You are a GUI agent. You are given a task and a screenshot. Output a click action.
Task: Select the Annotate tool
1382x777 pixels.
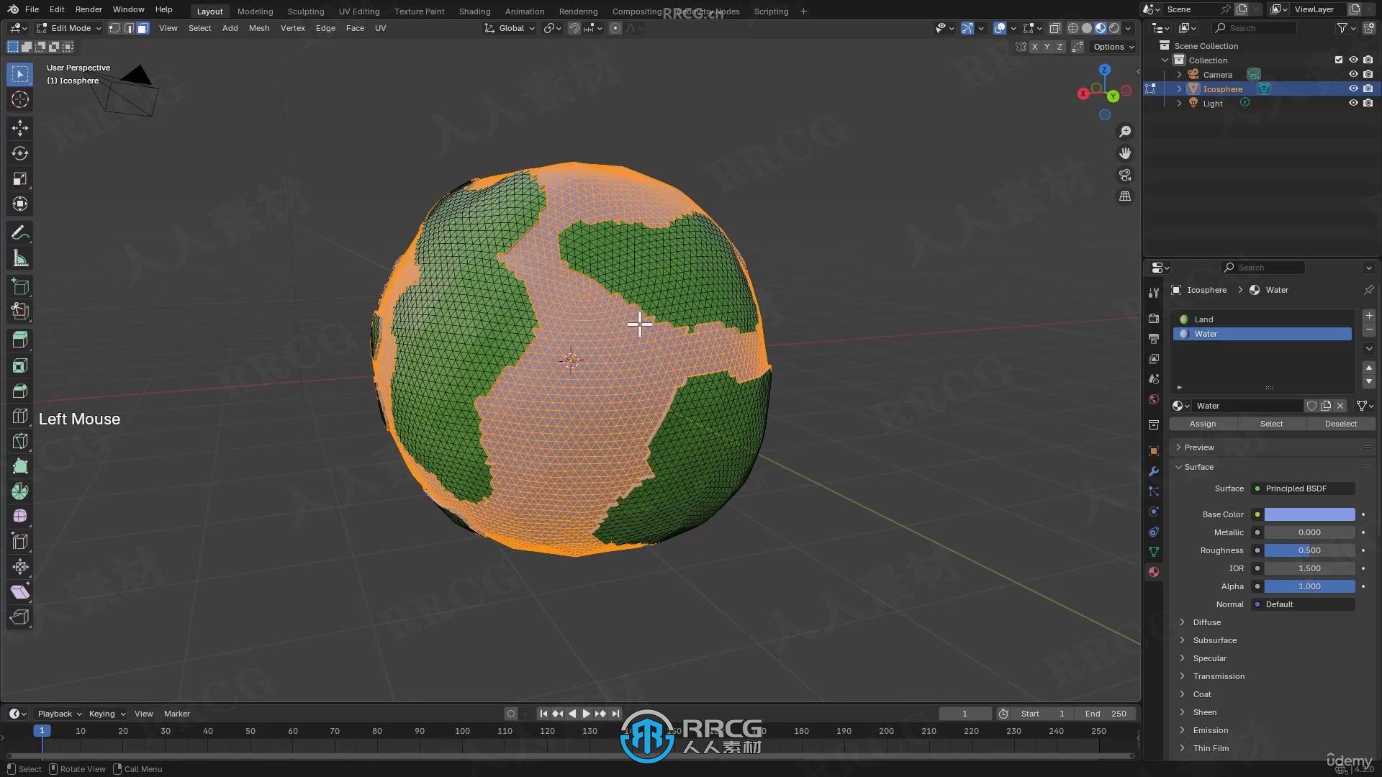coord(20,232)
